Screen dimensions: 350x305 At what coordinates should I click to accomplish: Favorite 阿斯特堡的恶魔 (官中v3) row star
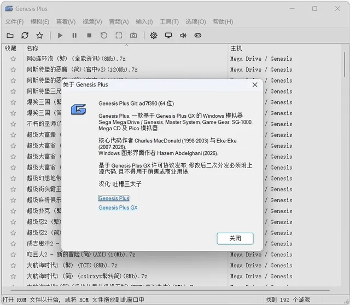coord(13,70)
